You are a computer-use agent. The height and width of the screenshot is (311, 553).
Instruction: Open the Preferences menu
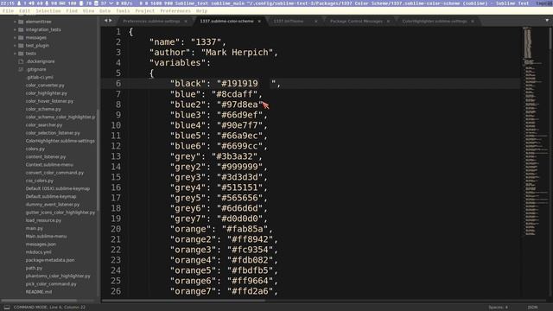pyautogui.click(x=175, y=11)
